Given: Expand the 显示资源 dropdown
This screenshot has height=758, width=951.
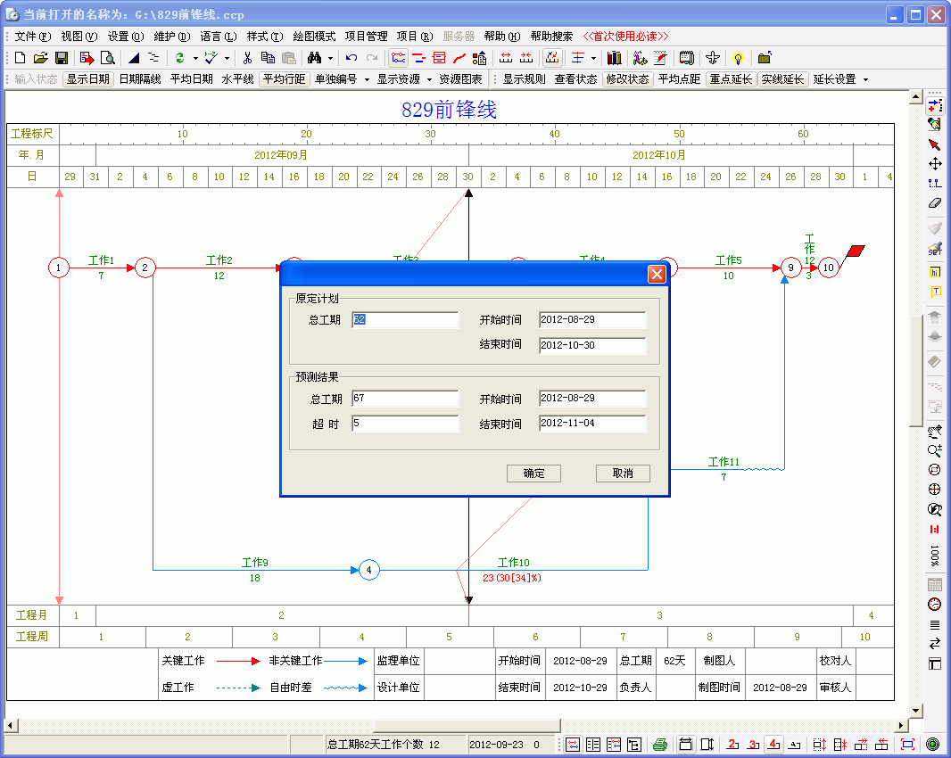Looking at the screenshot, I should pos(404,79).
